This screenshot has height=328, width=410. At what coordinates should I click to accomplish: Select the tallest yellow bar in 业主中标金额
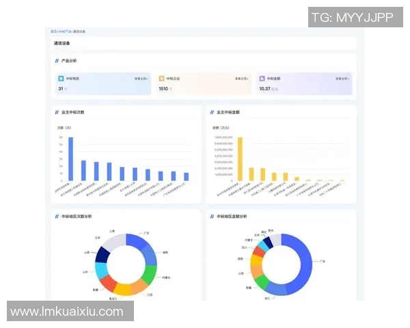[x=240, y=159]
